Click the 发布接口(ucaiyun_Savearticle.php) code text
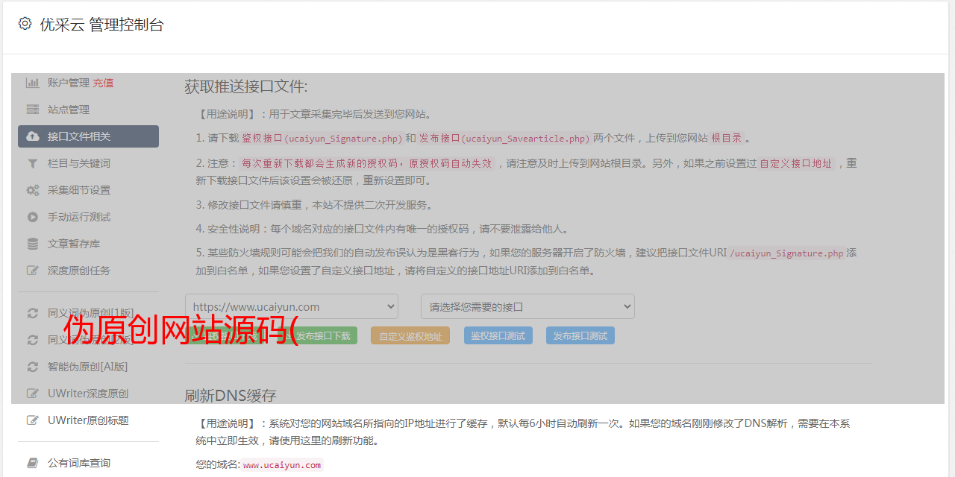Viewport: 955px width, 477px height. coord(504,138)
